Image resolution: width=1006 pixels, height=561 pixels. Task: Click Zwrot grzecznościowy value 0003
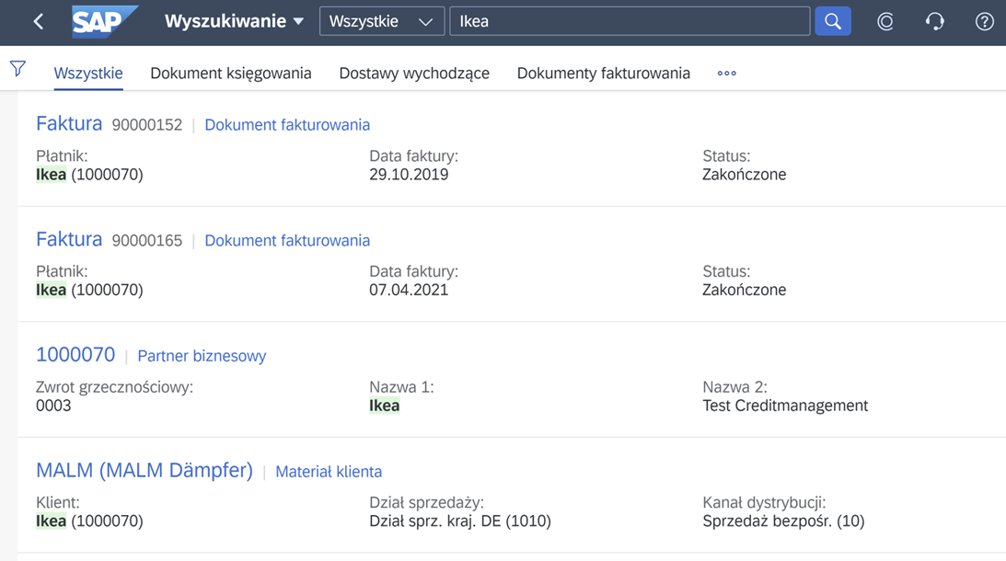[53, 406]
